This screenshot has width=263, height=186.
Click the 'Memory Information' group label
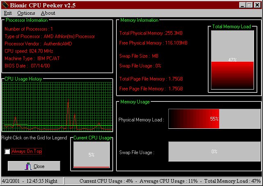(x=139, y=20)
